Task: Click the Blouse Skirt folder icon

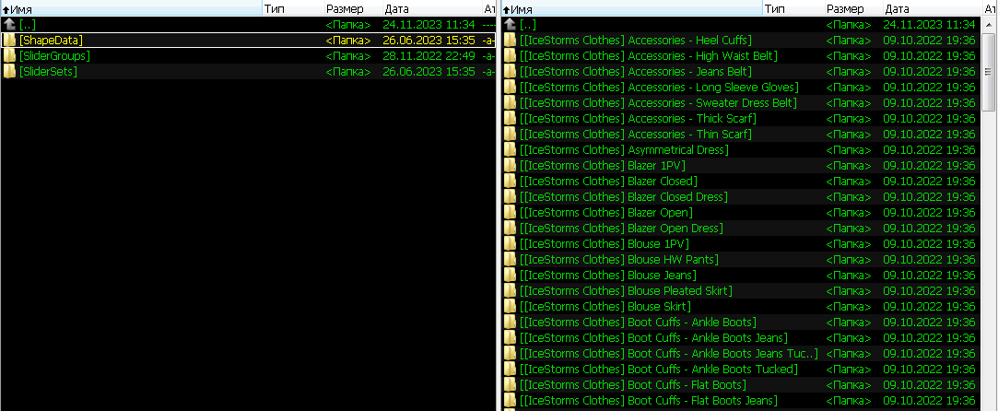Action: click(510, 307)
